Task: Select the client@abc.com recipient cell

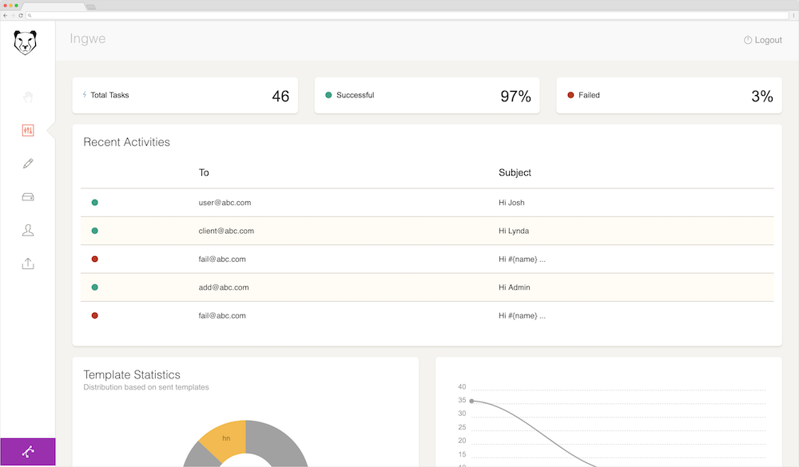Action: tap(226, 231)
